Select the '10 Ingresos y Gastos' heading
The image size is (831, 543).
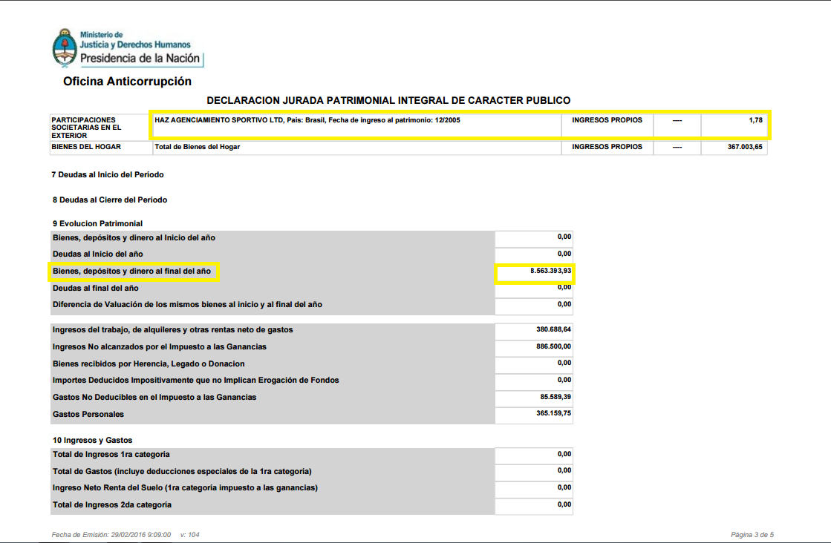92,440
